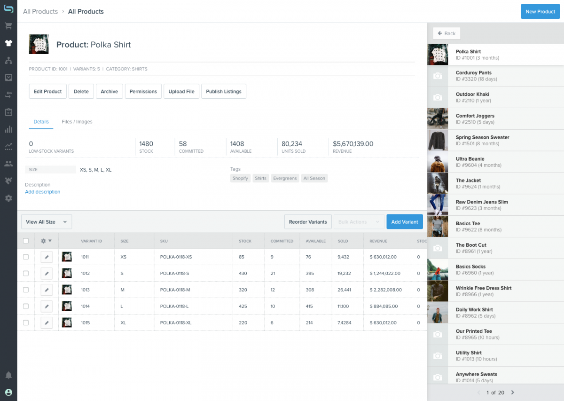Select all variants with the header checkbox

coord(26,241)
